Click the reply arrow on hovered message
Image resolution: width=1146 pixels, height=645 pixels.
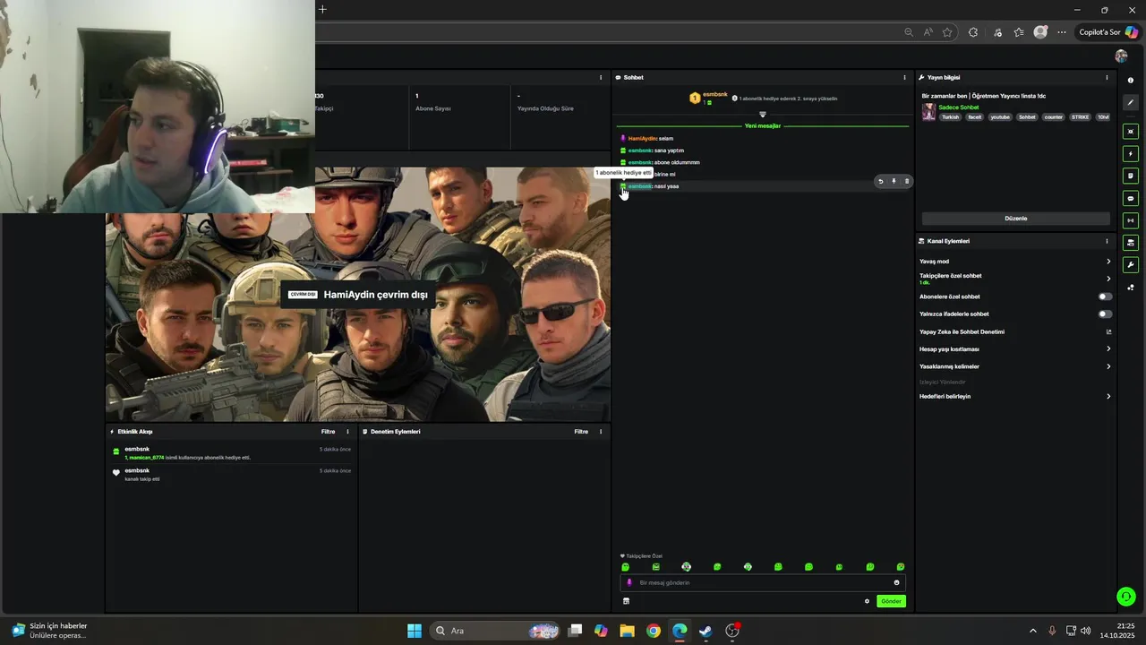(x=880, y=181)
